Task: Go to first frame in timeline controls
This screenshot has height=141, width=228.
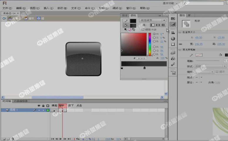Action: 53,139
